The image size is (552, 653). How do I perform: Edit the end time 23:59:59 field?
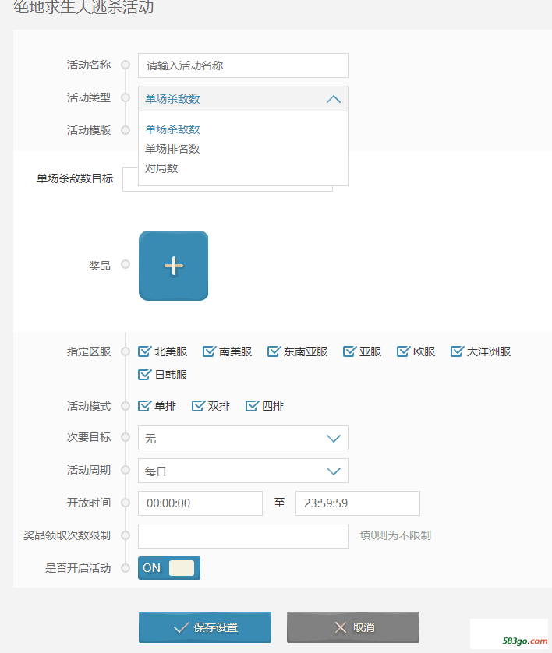[x=357, y=503]
